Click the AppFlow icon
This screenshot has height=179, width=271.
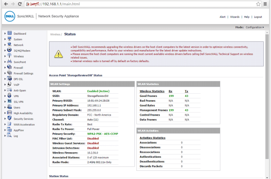pyautogui.click(x=9, y=130)
